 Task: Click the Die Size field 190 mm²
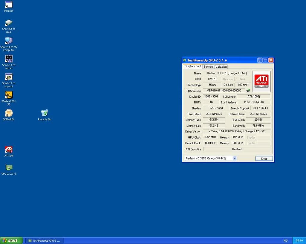pos(243,85)
